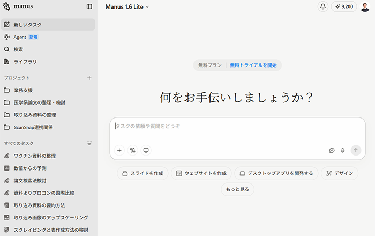
Task: Choose ウェブサイトを作成 suggestion
Action: tap(201, 173)
